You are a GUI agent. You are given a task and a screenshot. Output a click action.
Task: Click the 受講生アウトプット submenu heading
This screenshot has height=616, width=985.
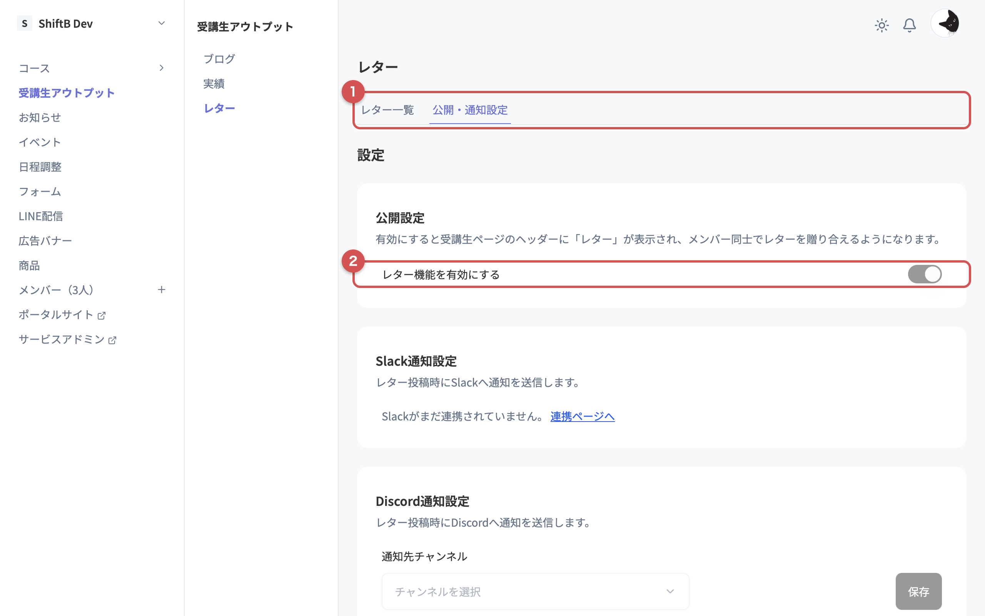click(245, 27)
